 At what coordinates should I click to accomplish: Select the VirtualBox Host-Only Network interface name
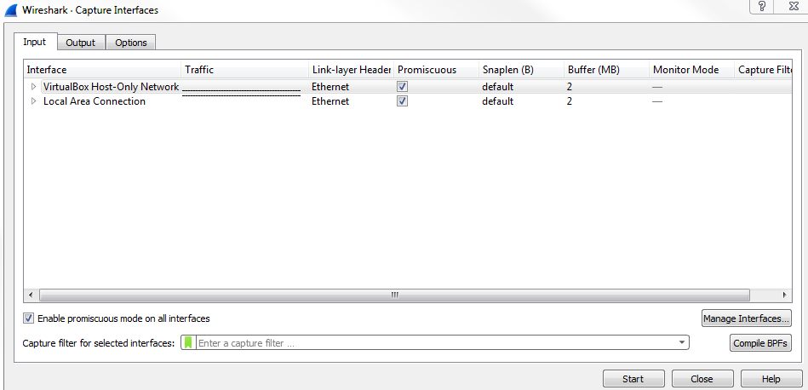coord(111,87)
